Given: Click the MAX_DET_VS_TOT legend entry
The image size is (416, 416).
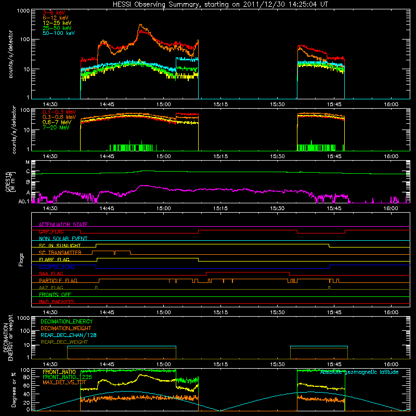Looking at the screenshot, I should pos(64,382).
